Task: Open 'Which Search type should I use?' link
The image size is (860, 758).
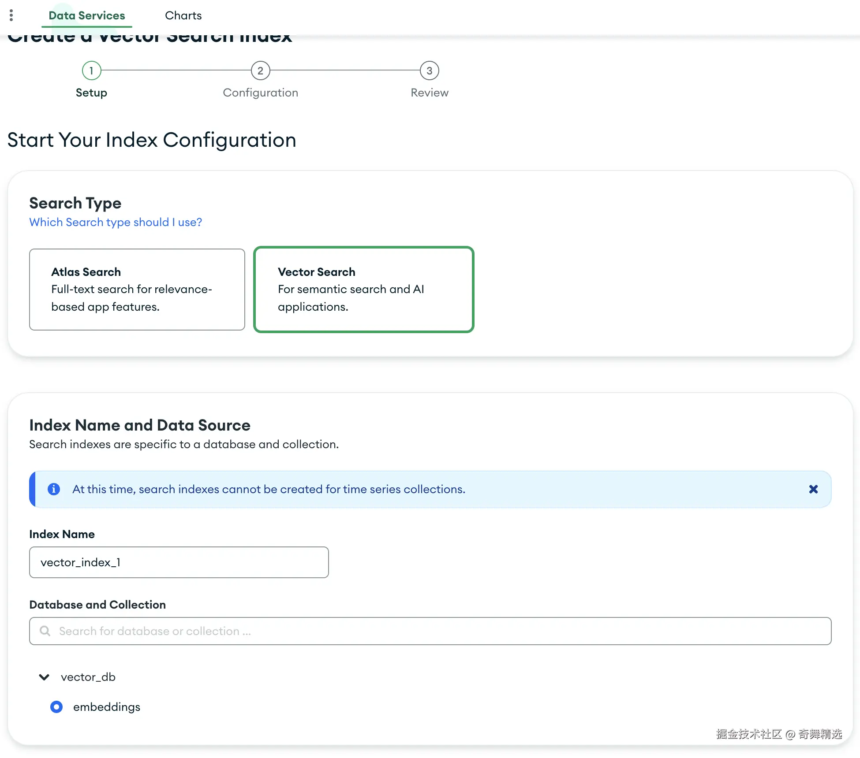Action: [x=116, y=222]
